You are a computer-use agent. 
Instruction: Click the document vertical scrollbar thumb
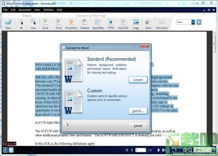tap(214, 44)
